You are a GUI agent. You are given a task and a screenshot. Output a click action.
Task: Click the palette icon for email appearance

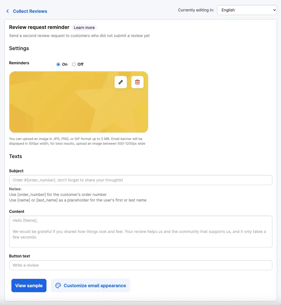(58, 286)
